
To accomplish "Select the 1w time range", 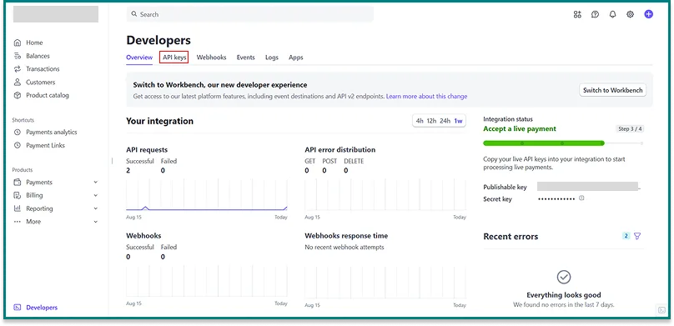I will pos(458,121).
